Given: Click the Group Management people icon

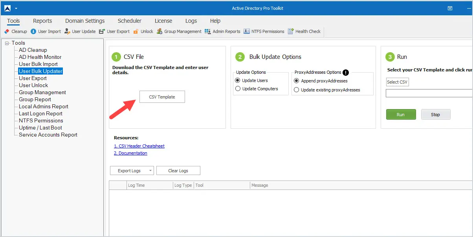Looking at the screenshot, I should click(x=159, y=31).
